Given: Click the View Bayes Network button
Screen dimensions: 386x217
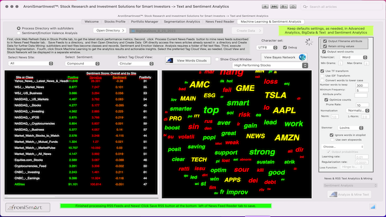Looking at the screenshot, I should (284, 57).
